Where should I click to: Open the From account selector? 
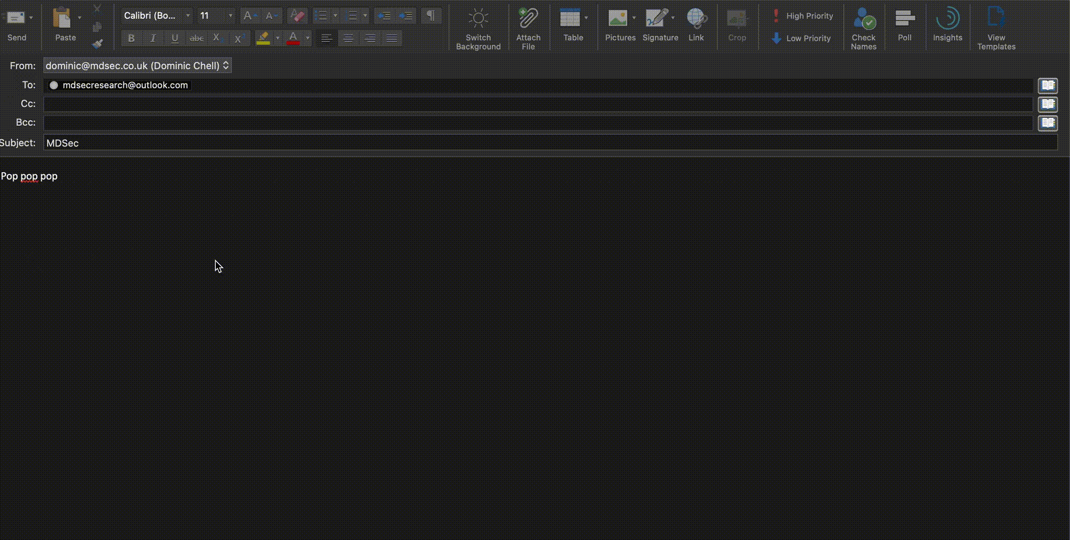pyautogui.click(x=137, y=66)
